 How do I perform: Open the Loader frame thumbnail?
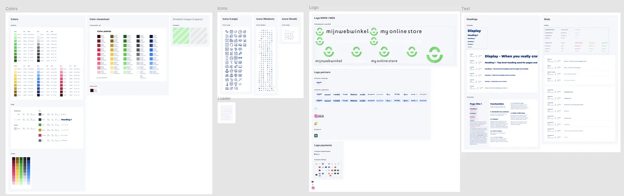point(226,113)
